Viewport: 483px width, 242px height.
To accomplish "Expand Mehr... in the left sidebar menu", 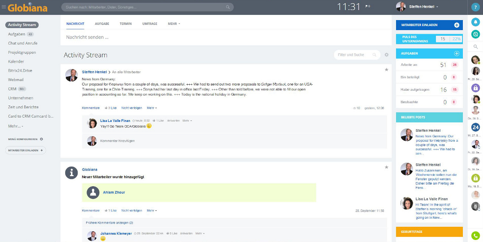I will click(x=16, y=126).
